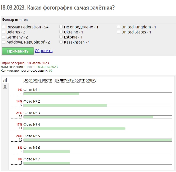Expand the Фильтр ответов header
This screenshot has width=176, height=172.
tap(15, 20)
